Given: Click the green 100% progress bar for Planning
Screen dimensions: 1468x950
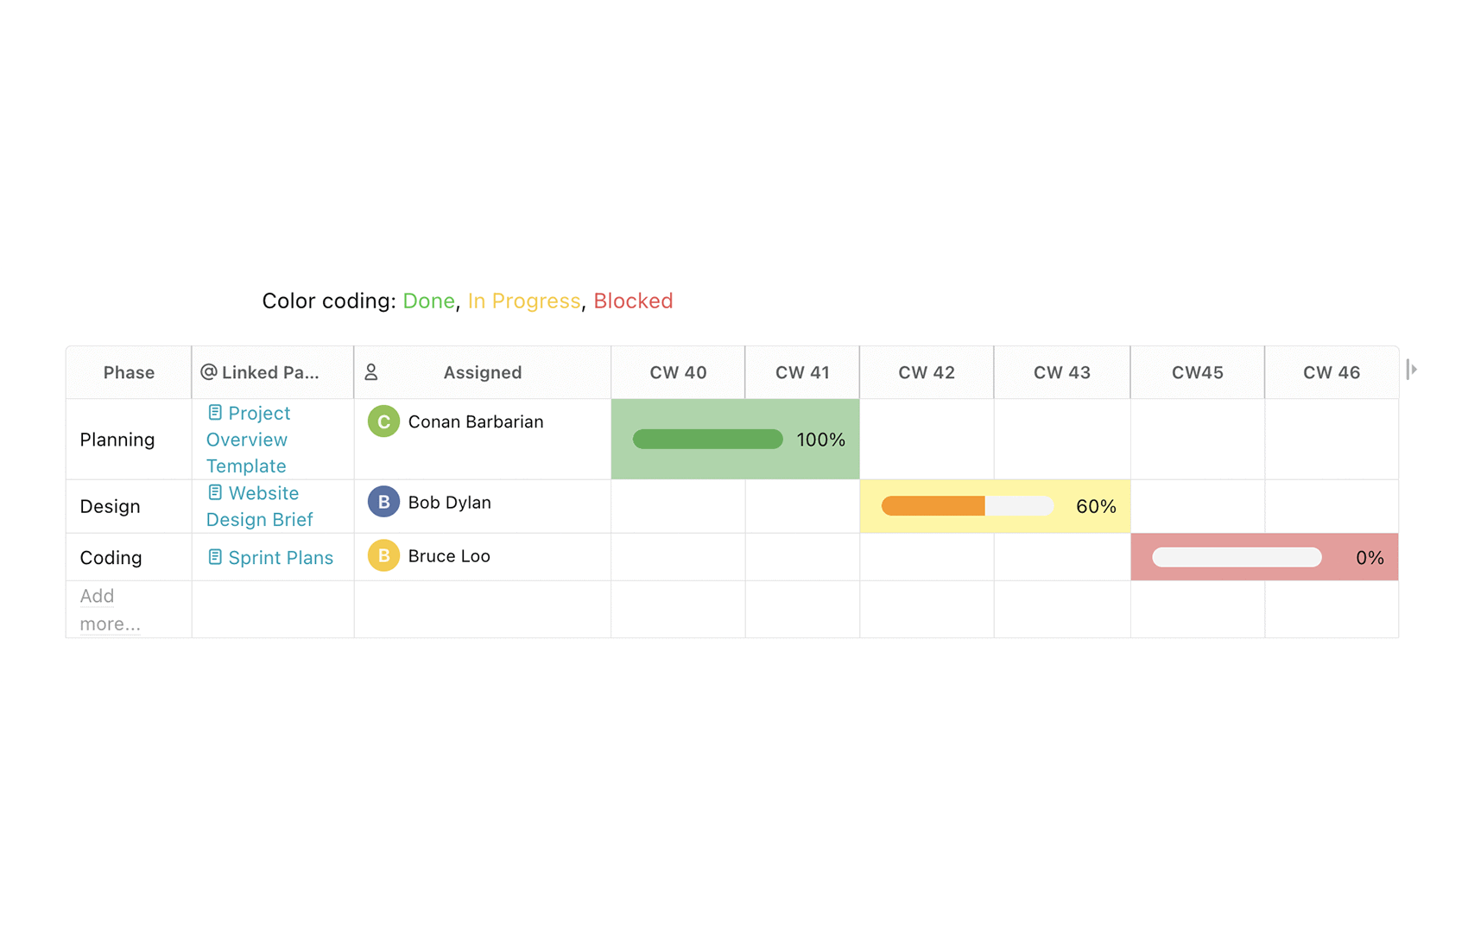Looking at the screenshot, I should point(706,439).
